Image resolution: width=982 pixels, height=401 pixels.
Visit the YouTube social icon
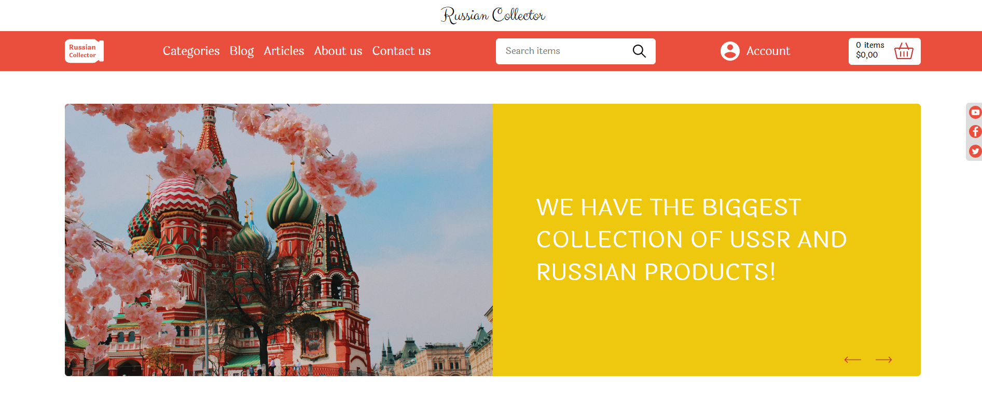pyautogui.click(x=975, y=112)
